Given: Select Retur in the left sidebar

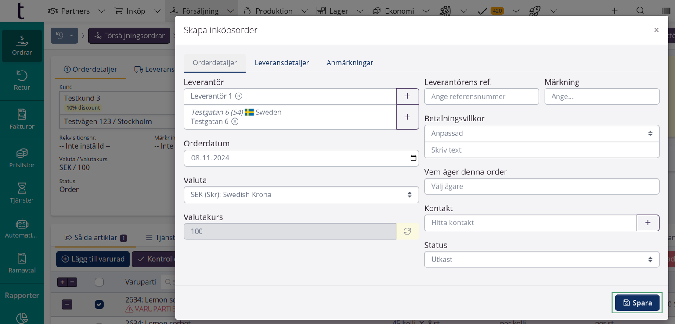Looking at the screenshot, I should pyautogui.click(x=22, y=81).
